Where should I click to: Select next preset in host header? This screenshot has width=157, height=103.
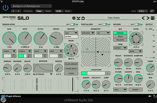point(18,11)
